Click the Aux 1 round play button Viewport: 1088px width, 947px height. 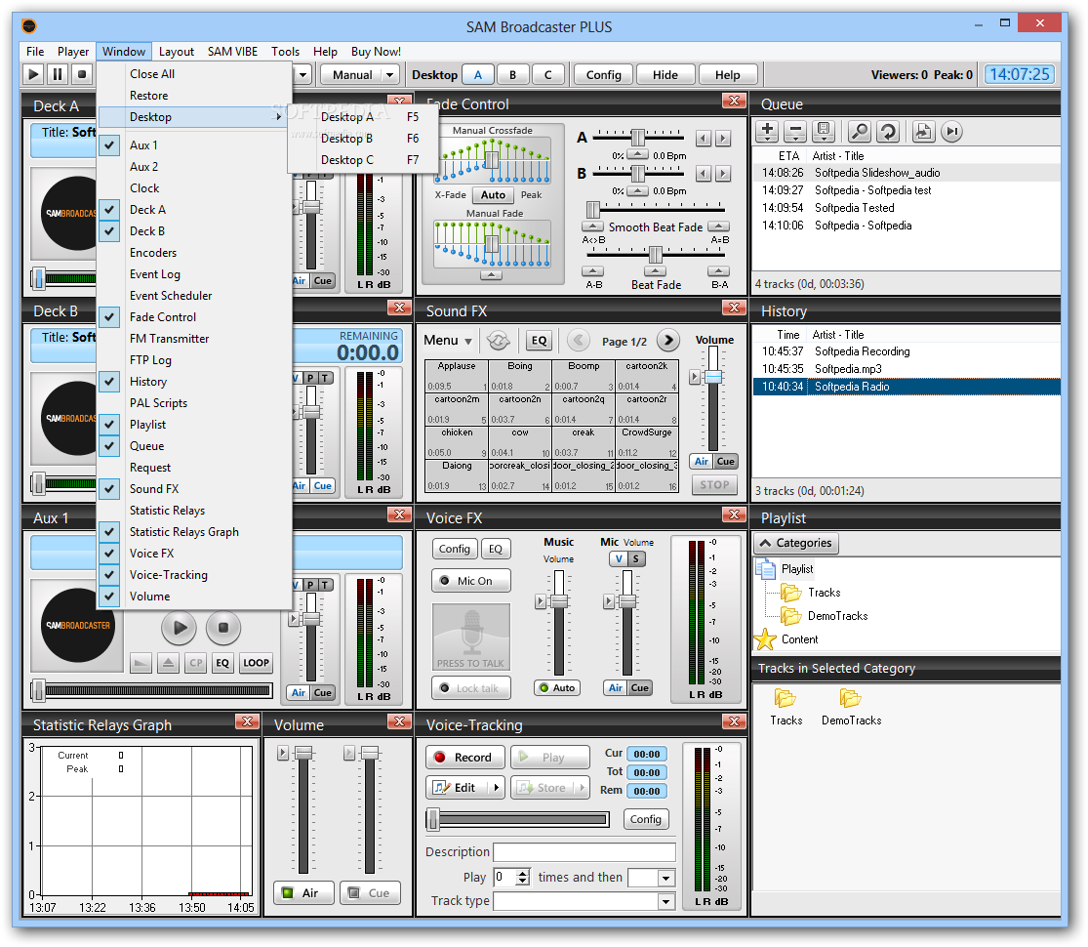coord(179,628)
